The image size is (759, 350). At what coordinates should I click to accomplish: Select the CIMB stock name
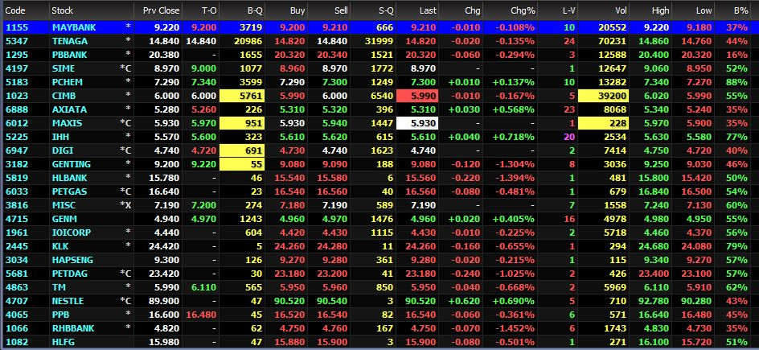(64, 96)
